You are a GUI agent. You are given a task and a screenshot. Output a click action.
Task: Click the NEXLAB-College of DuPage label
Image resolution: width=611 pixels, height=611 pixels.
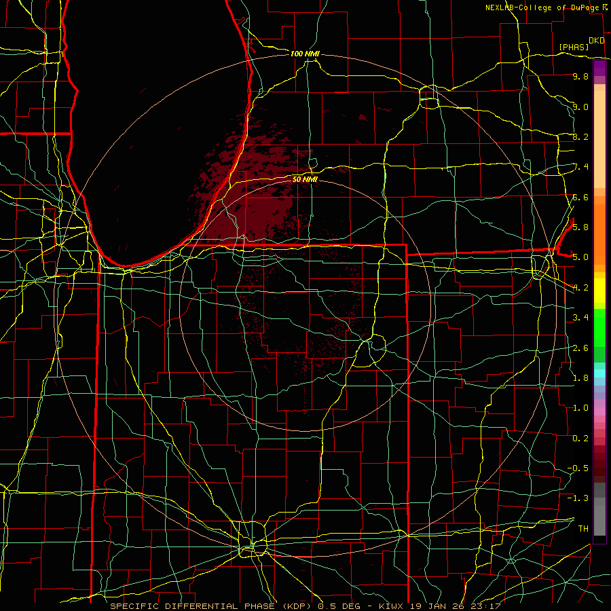[542, 7]
